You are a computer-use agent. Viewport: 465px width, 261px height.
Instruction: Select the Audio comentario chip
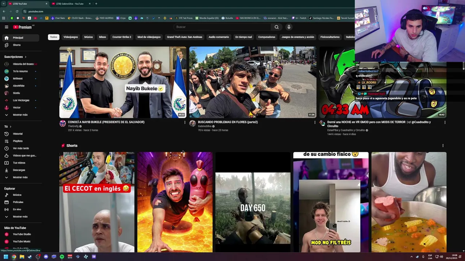click(x=219, y=37)
